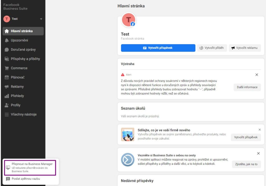
Task: Click the Test page profile picture
Action: pyautogui.click(x=128, y=20)
